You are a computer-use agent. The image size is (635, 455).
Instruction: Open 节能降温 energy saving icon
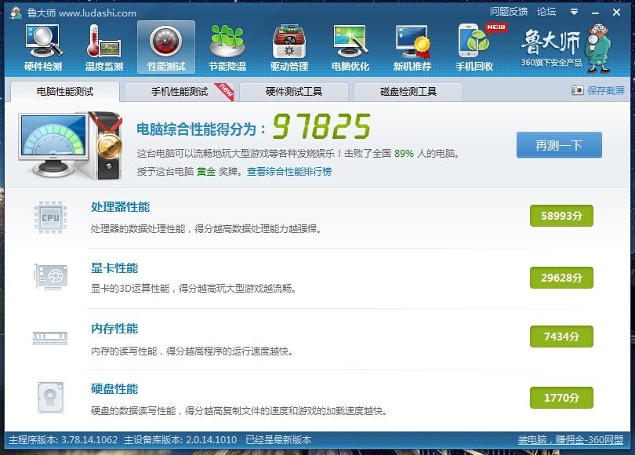click(227, 47)
